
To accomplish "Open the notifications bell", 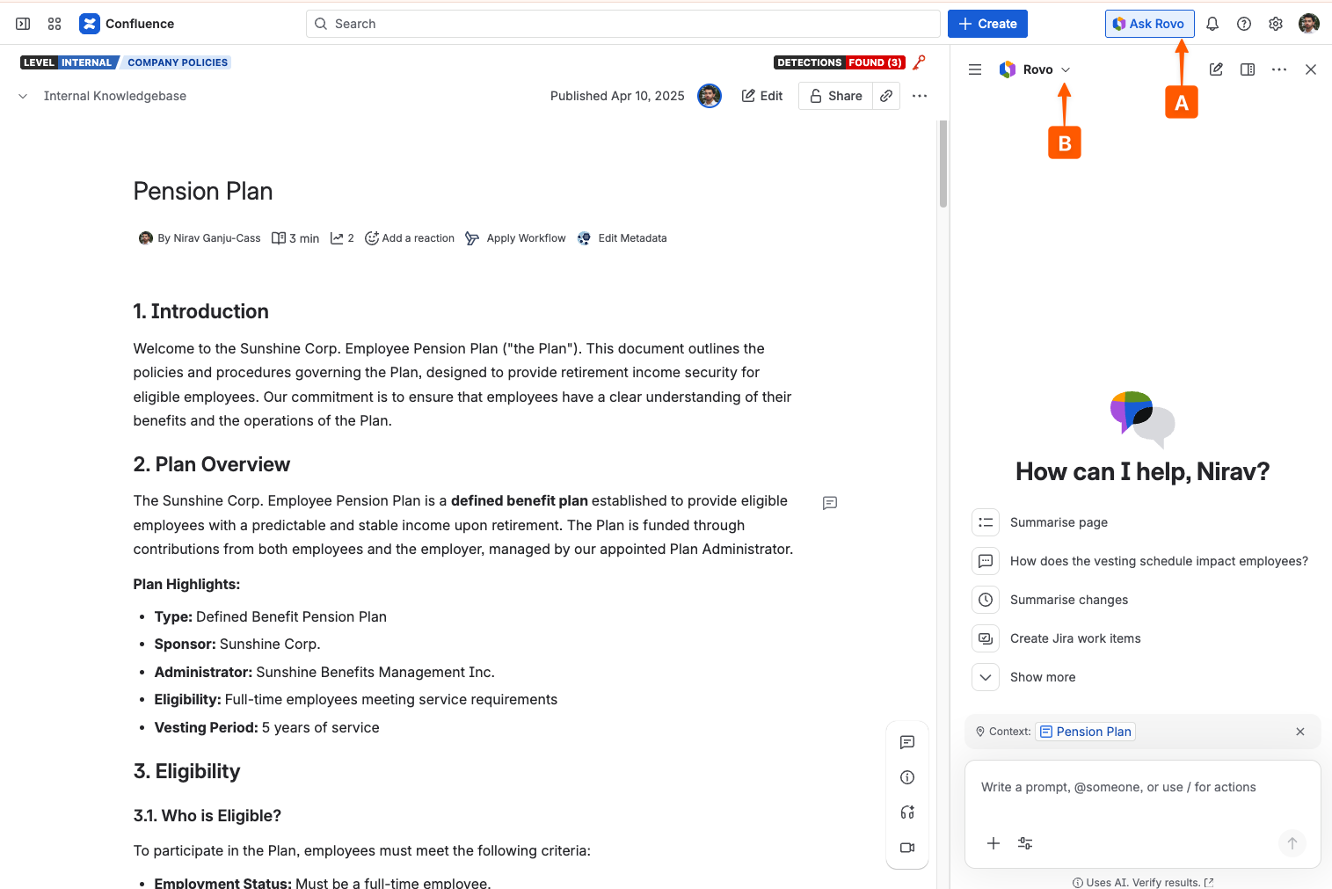I will 1212,24.
